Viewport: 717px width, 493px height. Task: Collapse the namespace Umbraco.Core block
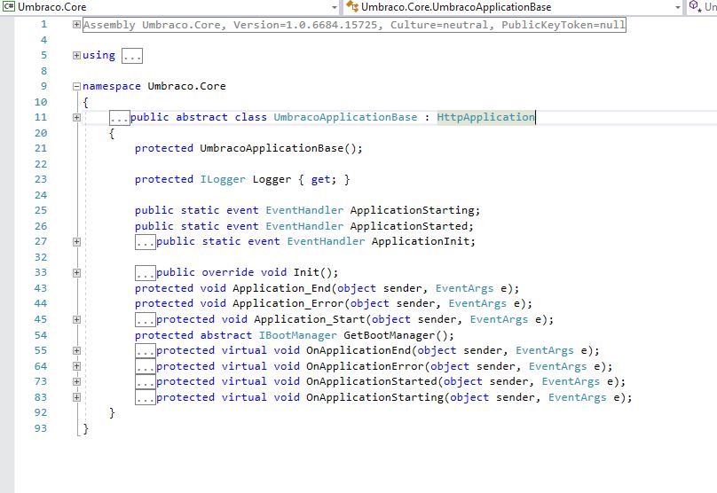[77, 86]
